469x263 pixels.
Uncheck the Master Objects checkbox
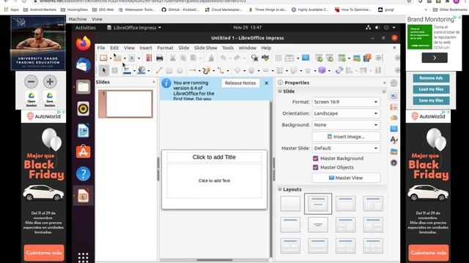click(315, 167)
